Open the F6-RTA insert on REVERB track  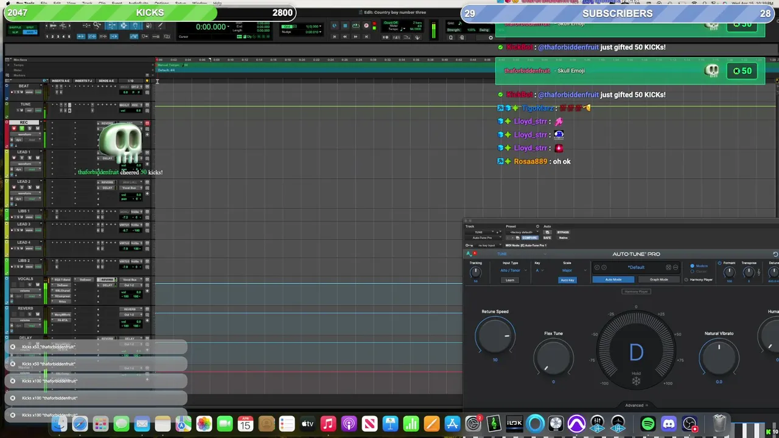tap(61, 320)
